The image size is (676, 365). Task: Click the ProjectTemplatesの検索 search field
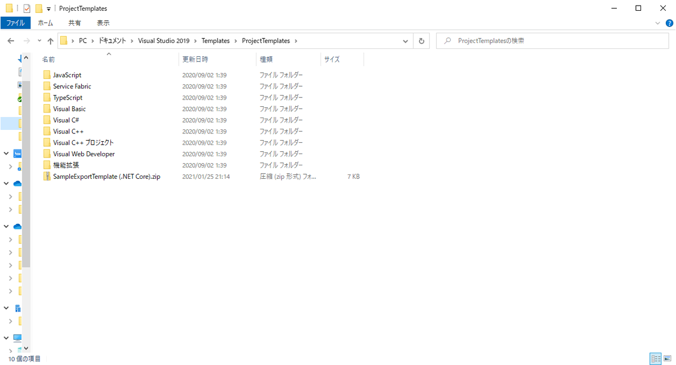pyautogui.click(x=554, y=41)
